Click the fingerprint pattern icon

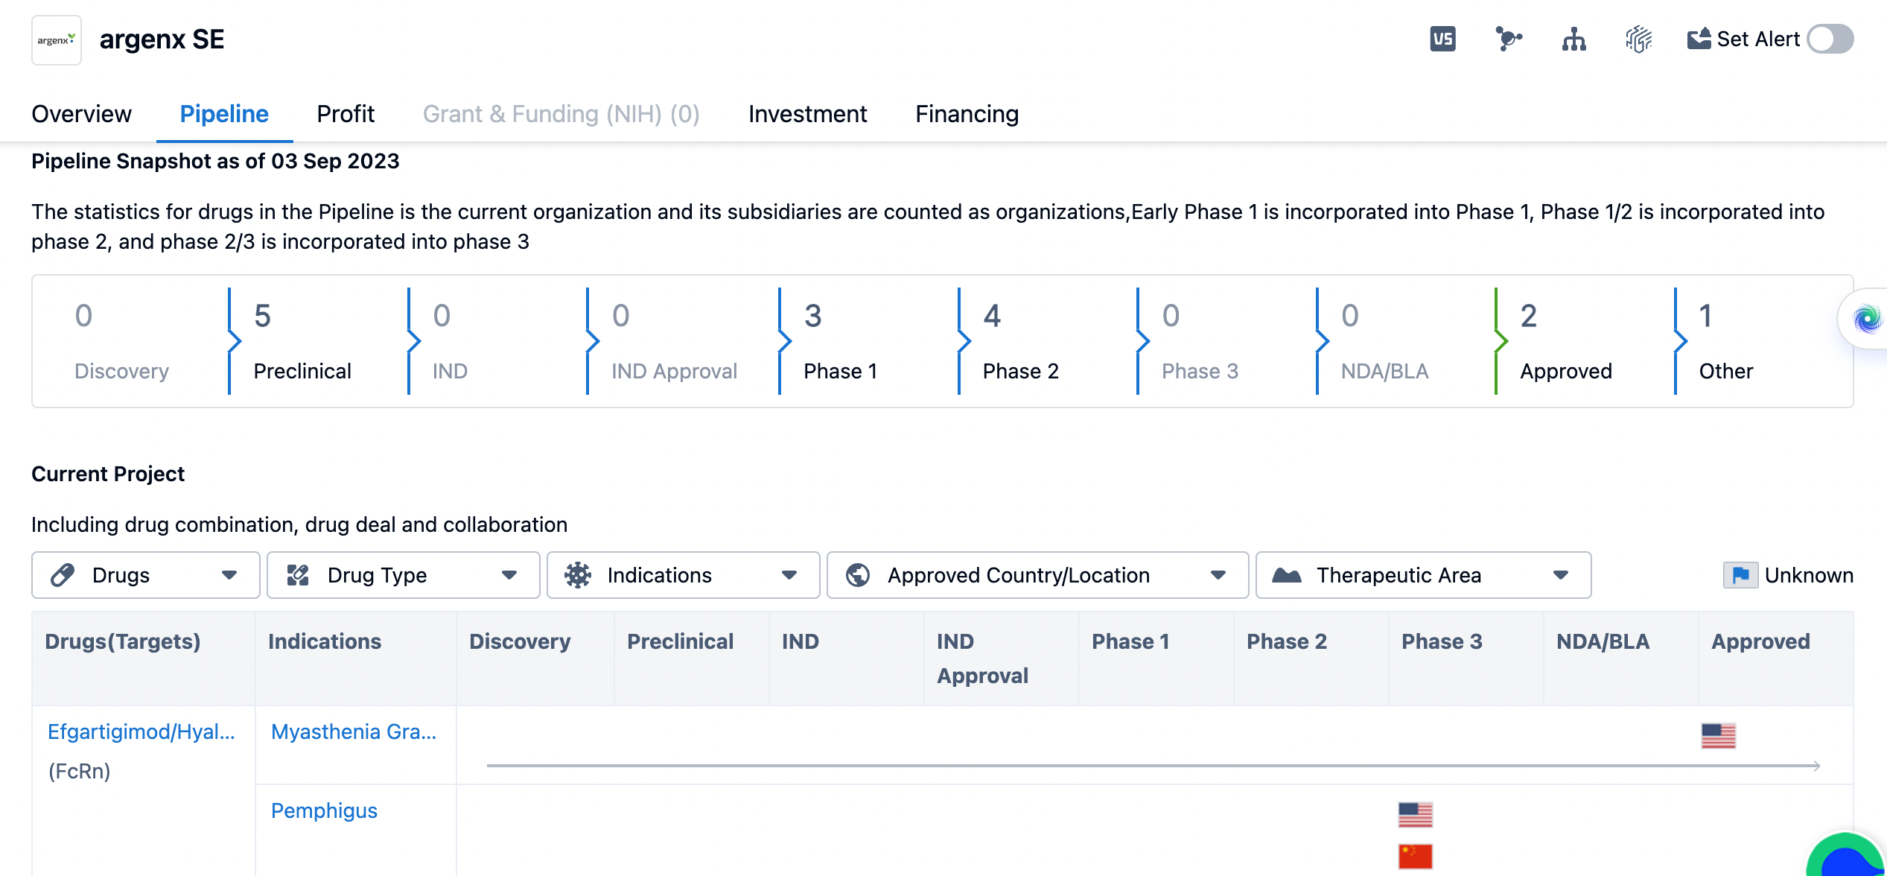(x=1638, y=39)
